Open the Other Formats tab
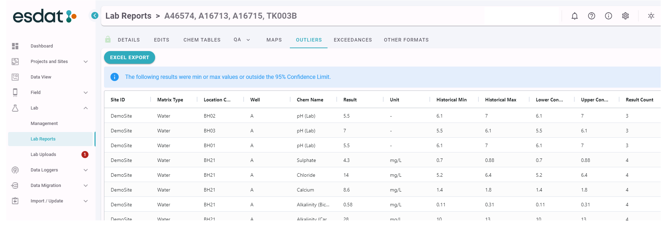The image size is (672, 238). point(406,40)
